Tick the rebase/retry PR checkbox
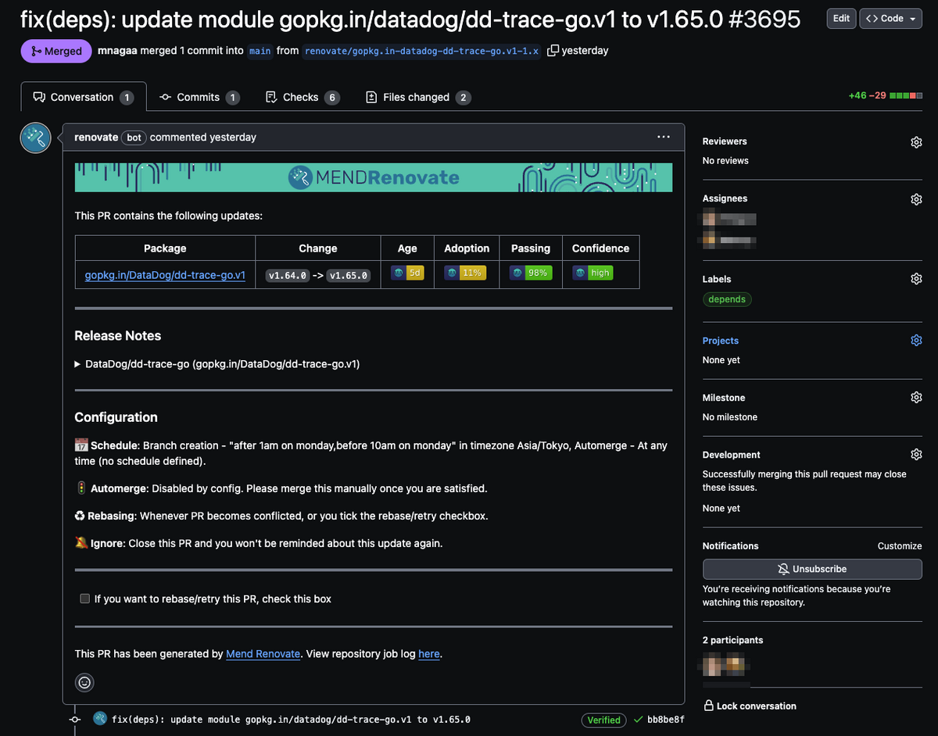This screenshot has height=736, width=938. coord(84,598)
